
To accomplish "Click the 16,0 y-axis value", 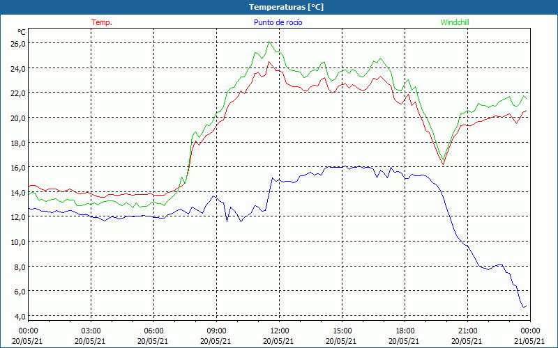I will click(x=18, y=168).
